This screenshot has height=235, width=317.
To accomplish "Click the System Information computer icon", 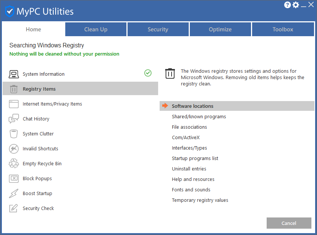I will point(14,74).
